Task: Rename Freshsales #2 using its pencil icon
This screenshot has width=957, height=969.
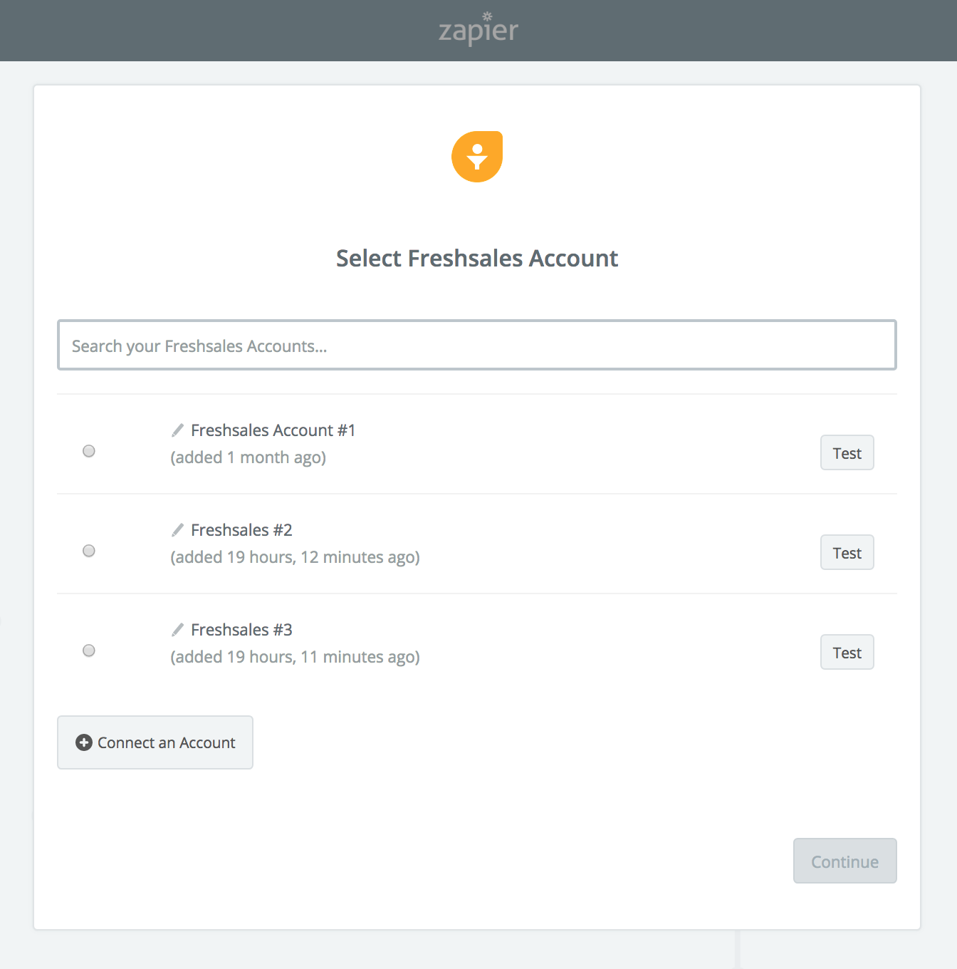Action: 178,530
